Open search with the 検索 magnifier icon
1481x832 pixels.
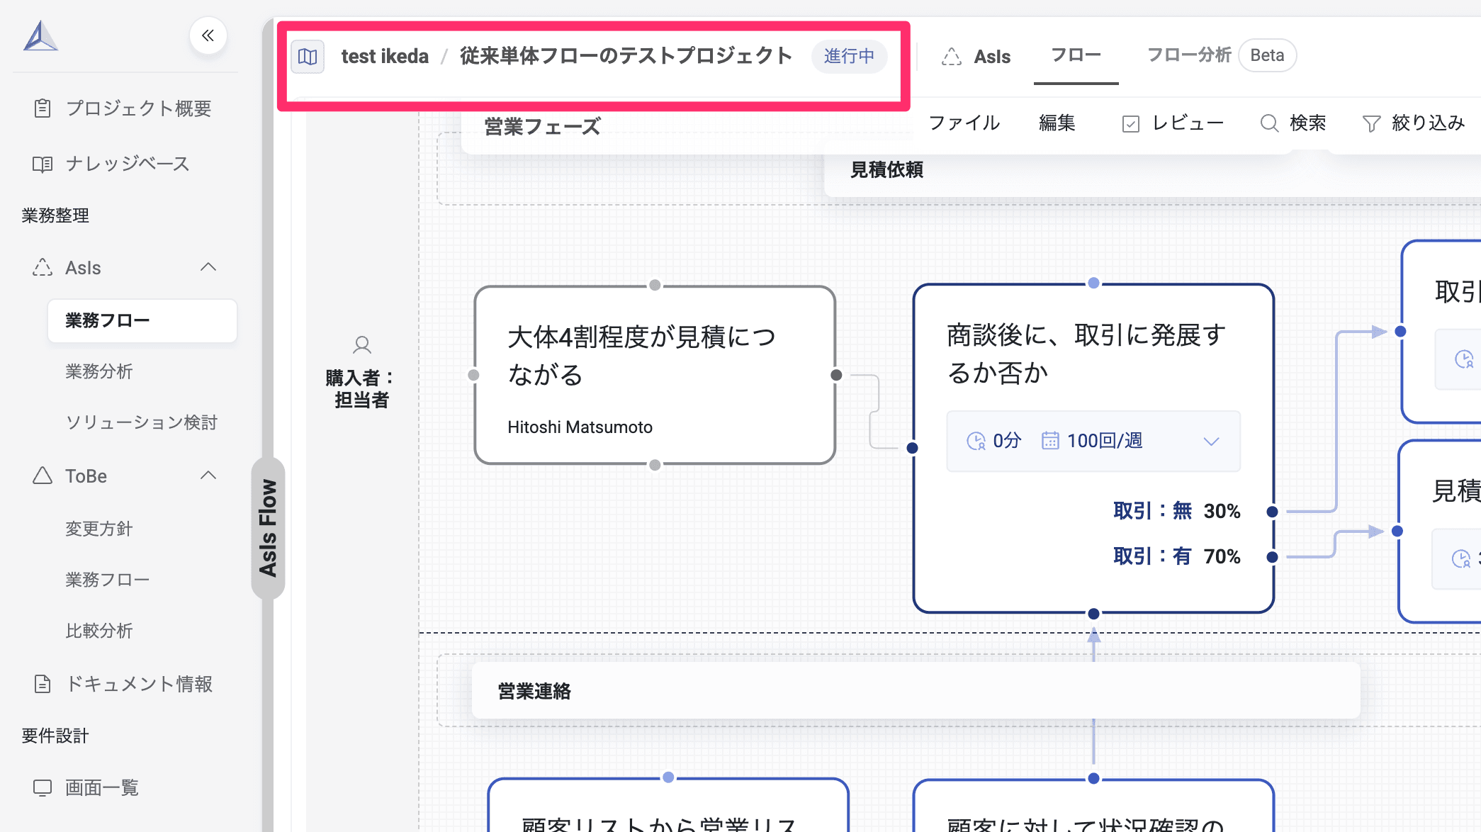[x=1269, y=123]
